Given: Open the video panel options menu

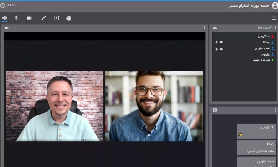Looking at the screenshot, I should 204,28.
